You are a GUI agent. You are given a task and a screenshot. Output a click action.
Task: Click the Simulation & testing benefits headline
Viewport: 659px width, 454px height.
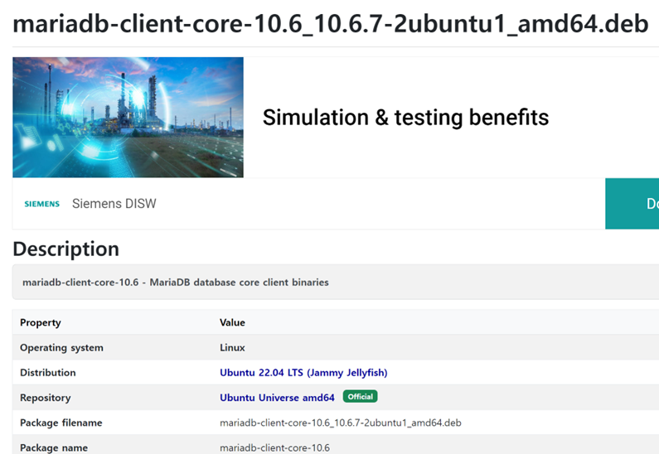pos(405,117)
